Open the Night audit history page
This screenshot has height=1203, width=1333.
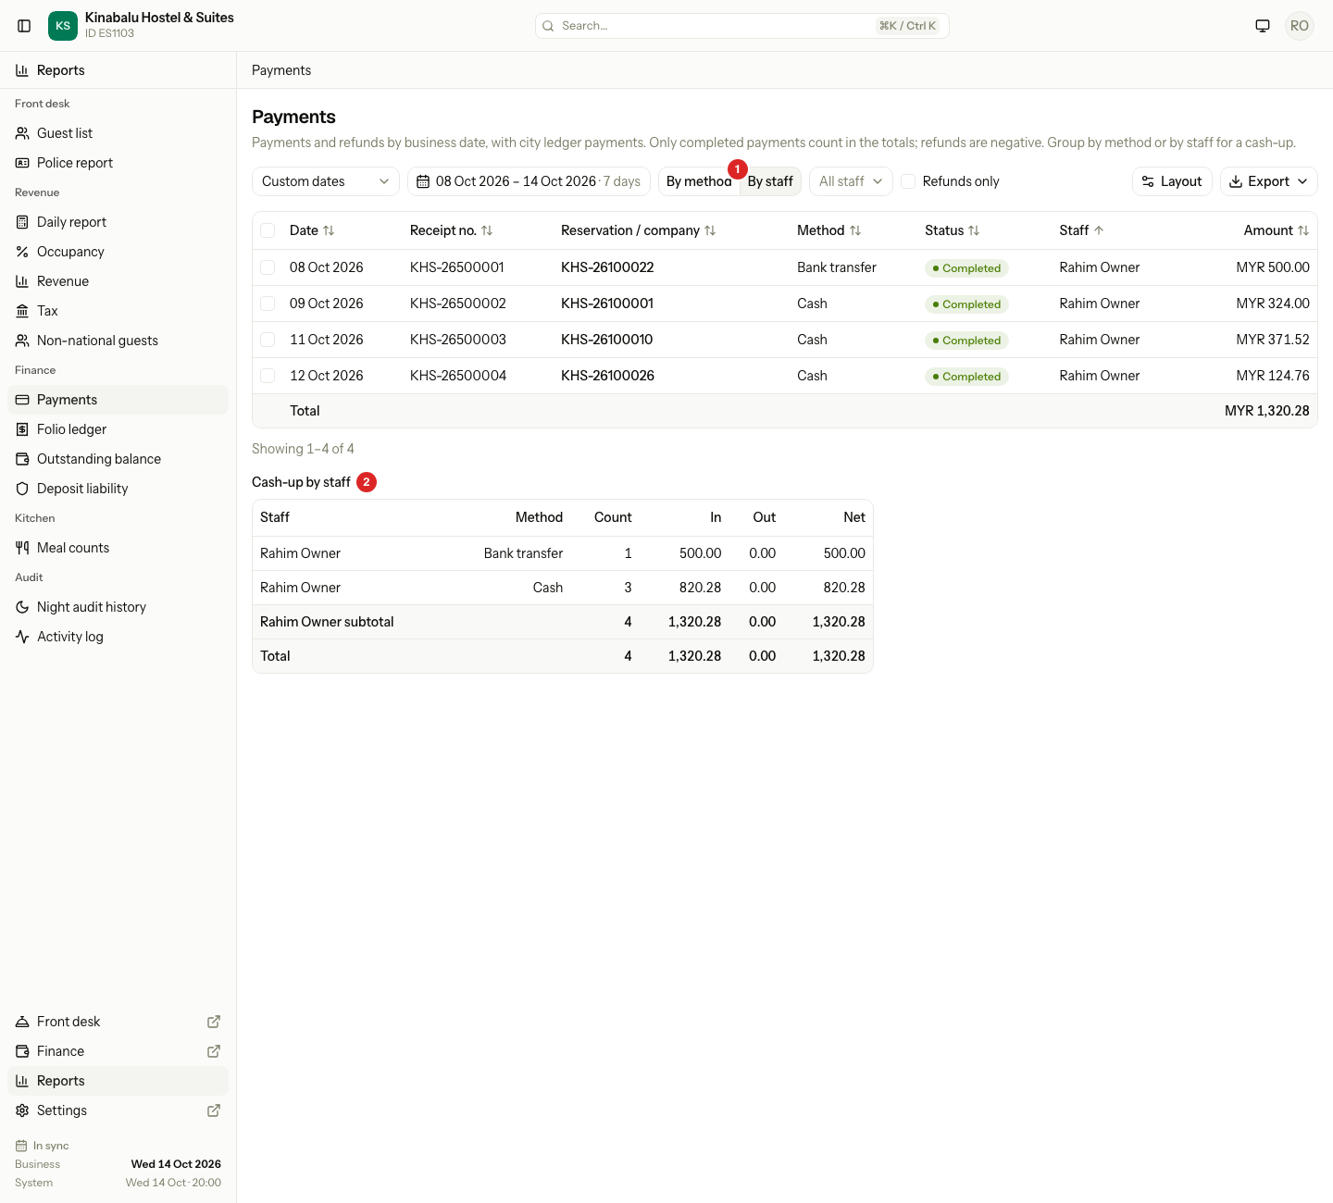[118, 607]
